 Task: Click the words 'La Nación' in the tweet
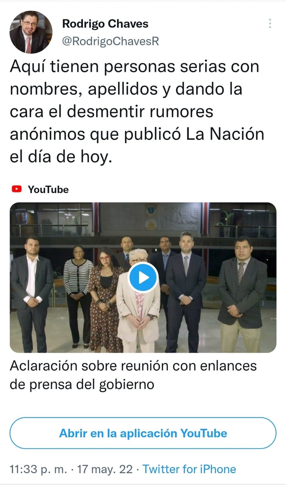pyautogui.click(x=225, y=134)
